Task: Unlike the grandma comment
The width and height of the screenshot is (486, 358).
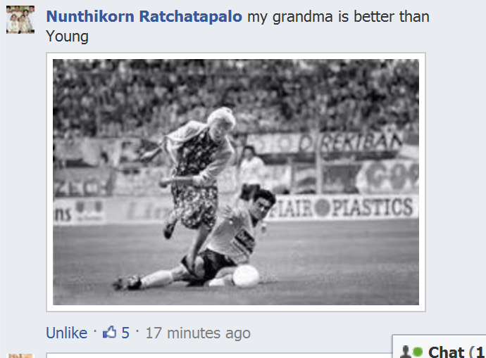Action: [67, 333]
